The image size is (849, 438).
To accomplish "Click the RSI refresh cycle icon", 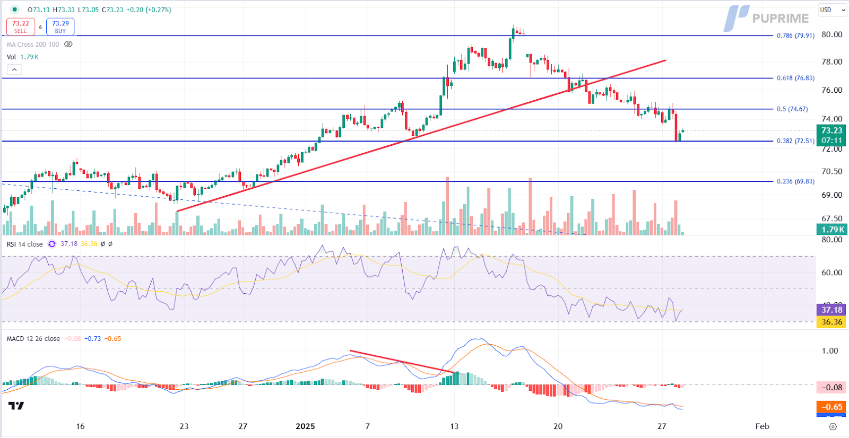I will coord(52,244).
